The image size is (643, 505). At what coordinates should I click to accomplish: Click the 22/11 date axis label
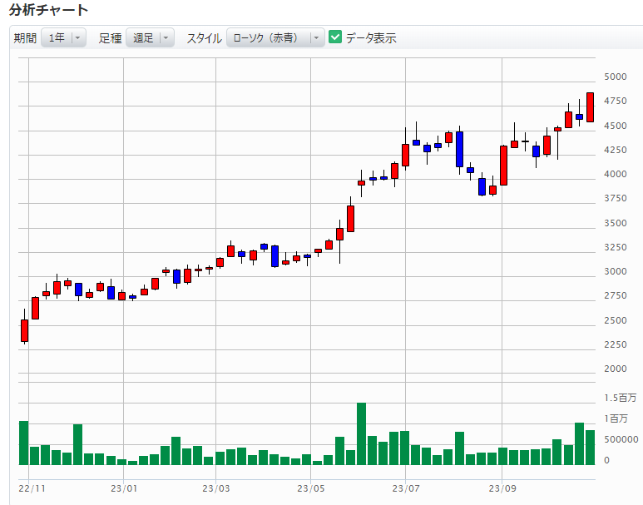[x=32, y=488]
